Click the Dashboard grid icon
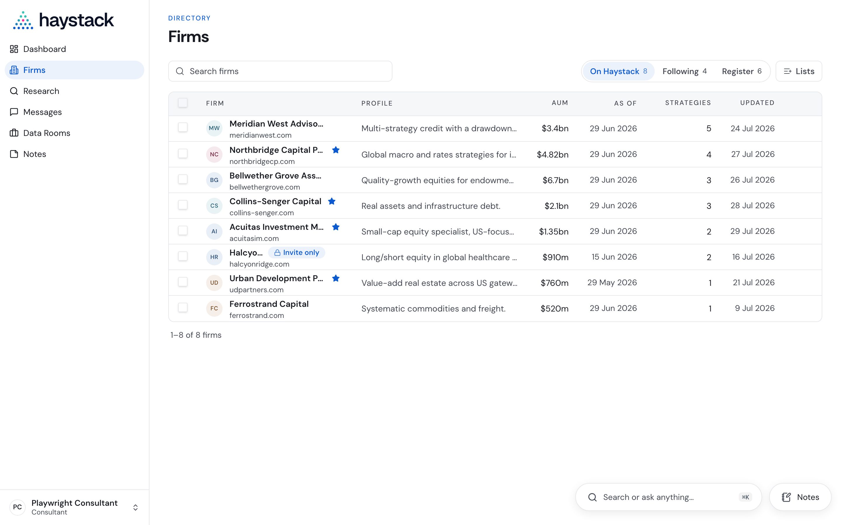The height and width of the screenshot is (525, 841). pos(14,49)
